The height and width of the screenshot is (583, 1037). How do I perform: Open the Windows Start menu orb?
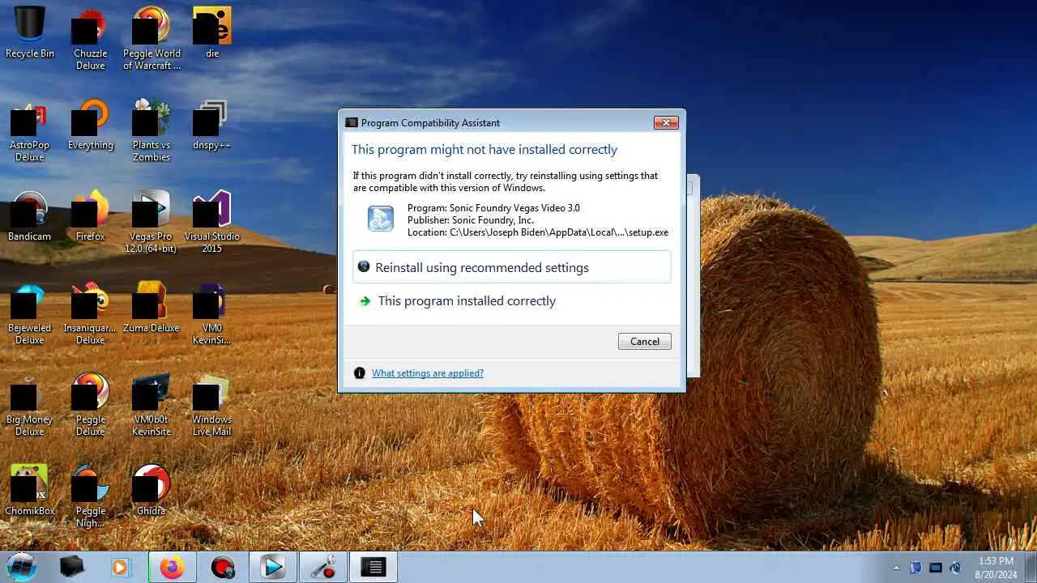[22, 567]
